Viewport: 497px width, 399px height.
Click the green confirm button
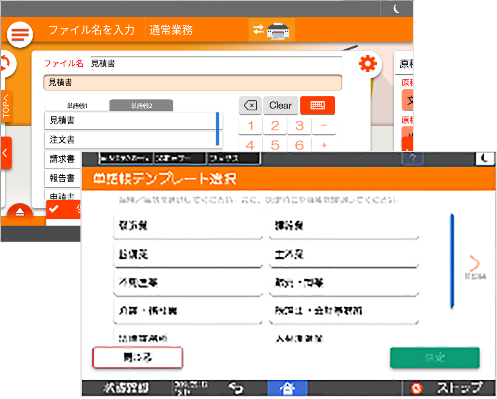pos(434,358)
